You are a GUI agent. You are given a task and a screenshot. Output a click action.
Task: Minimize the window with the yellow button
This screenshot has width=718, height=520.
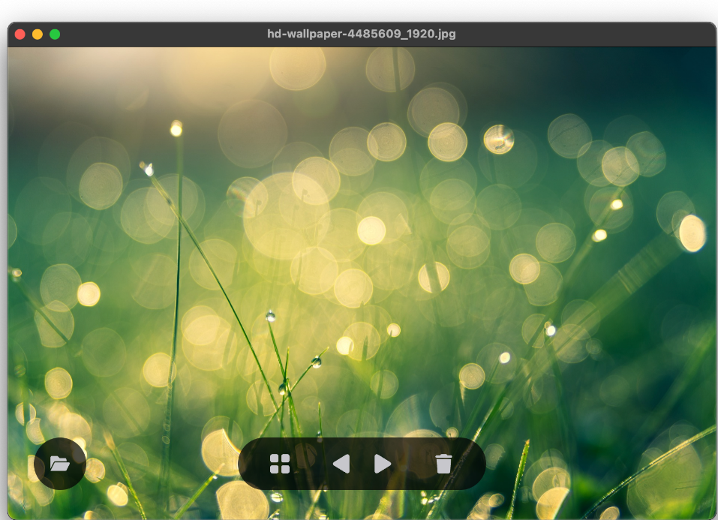[x=38, y=34]
